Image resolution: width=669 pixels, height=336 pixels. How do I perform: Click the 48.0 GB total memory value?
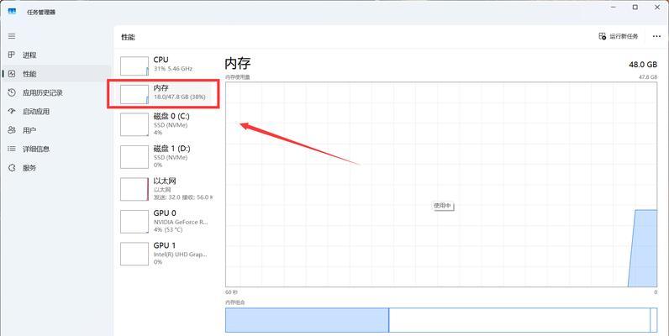click(643, 65)
